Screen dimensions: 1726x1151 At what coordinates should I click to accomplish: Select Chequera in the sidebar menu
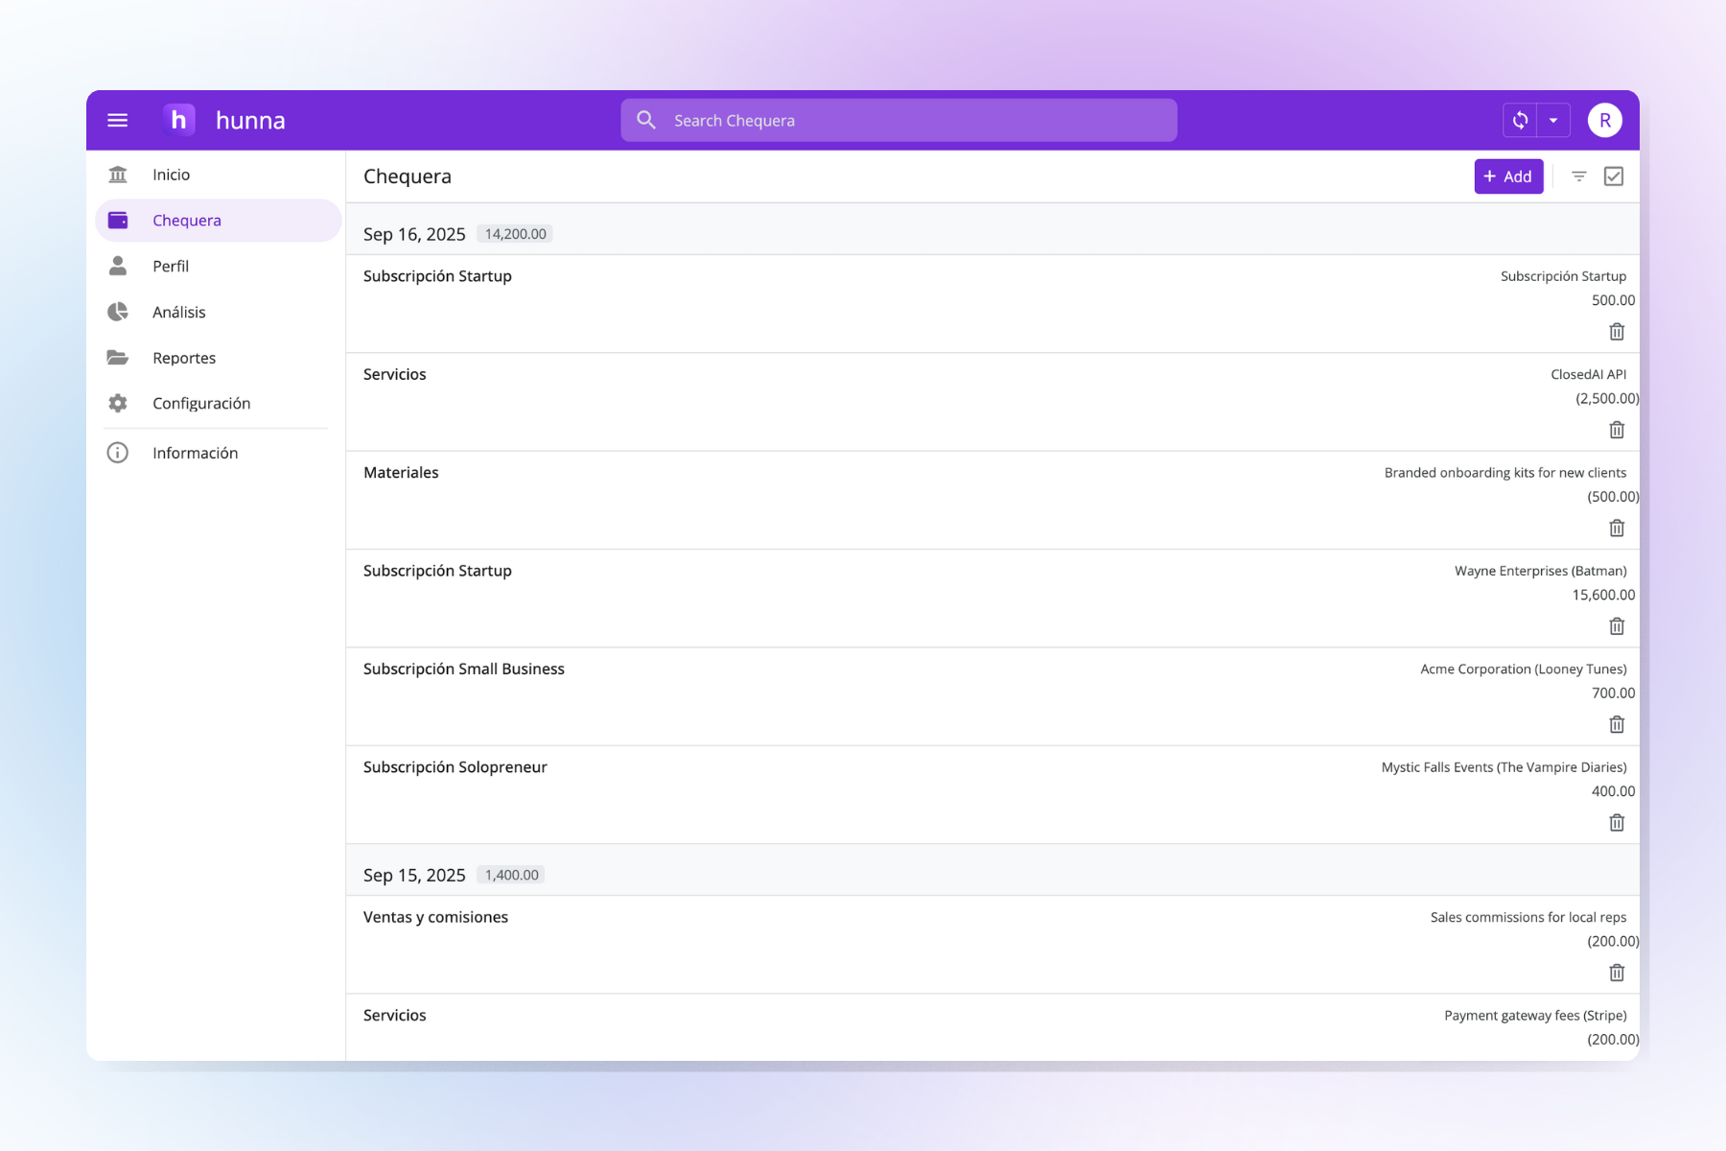[187, 220]
